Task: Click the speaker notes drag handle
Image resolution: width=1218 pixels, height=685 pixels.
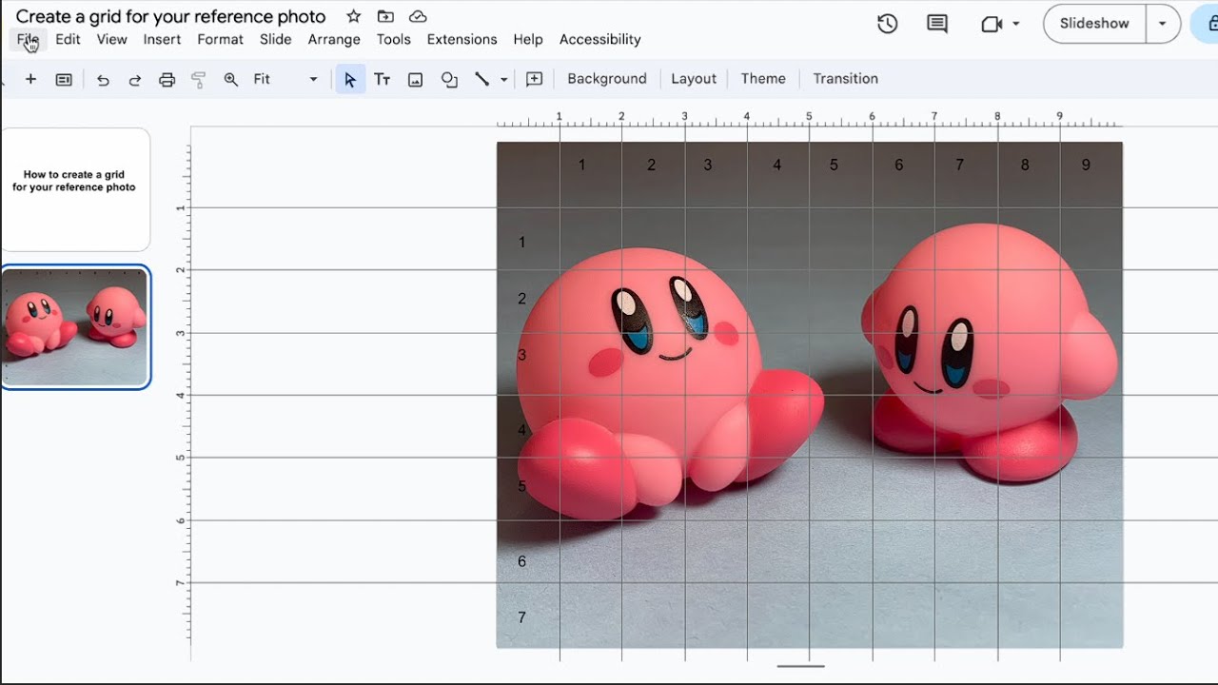Action: click(800, 666)
